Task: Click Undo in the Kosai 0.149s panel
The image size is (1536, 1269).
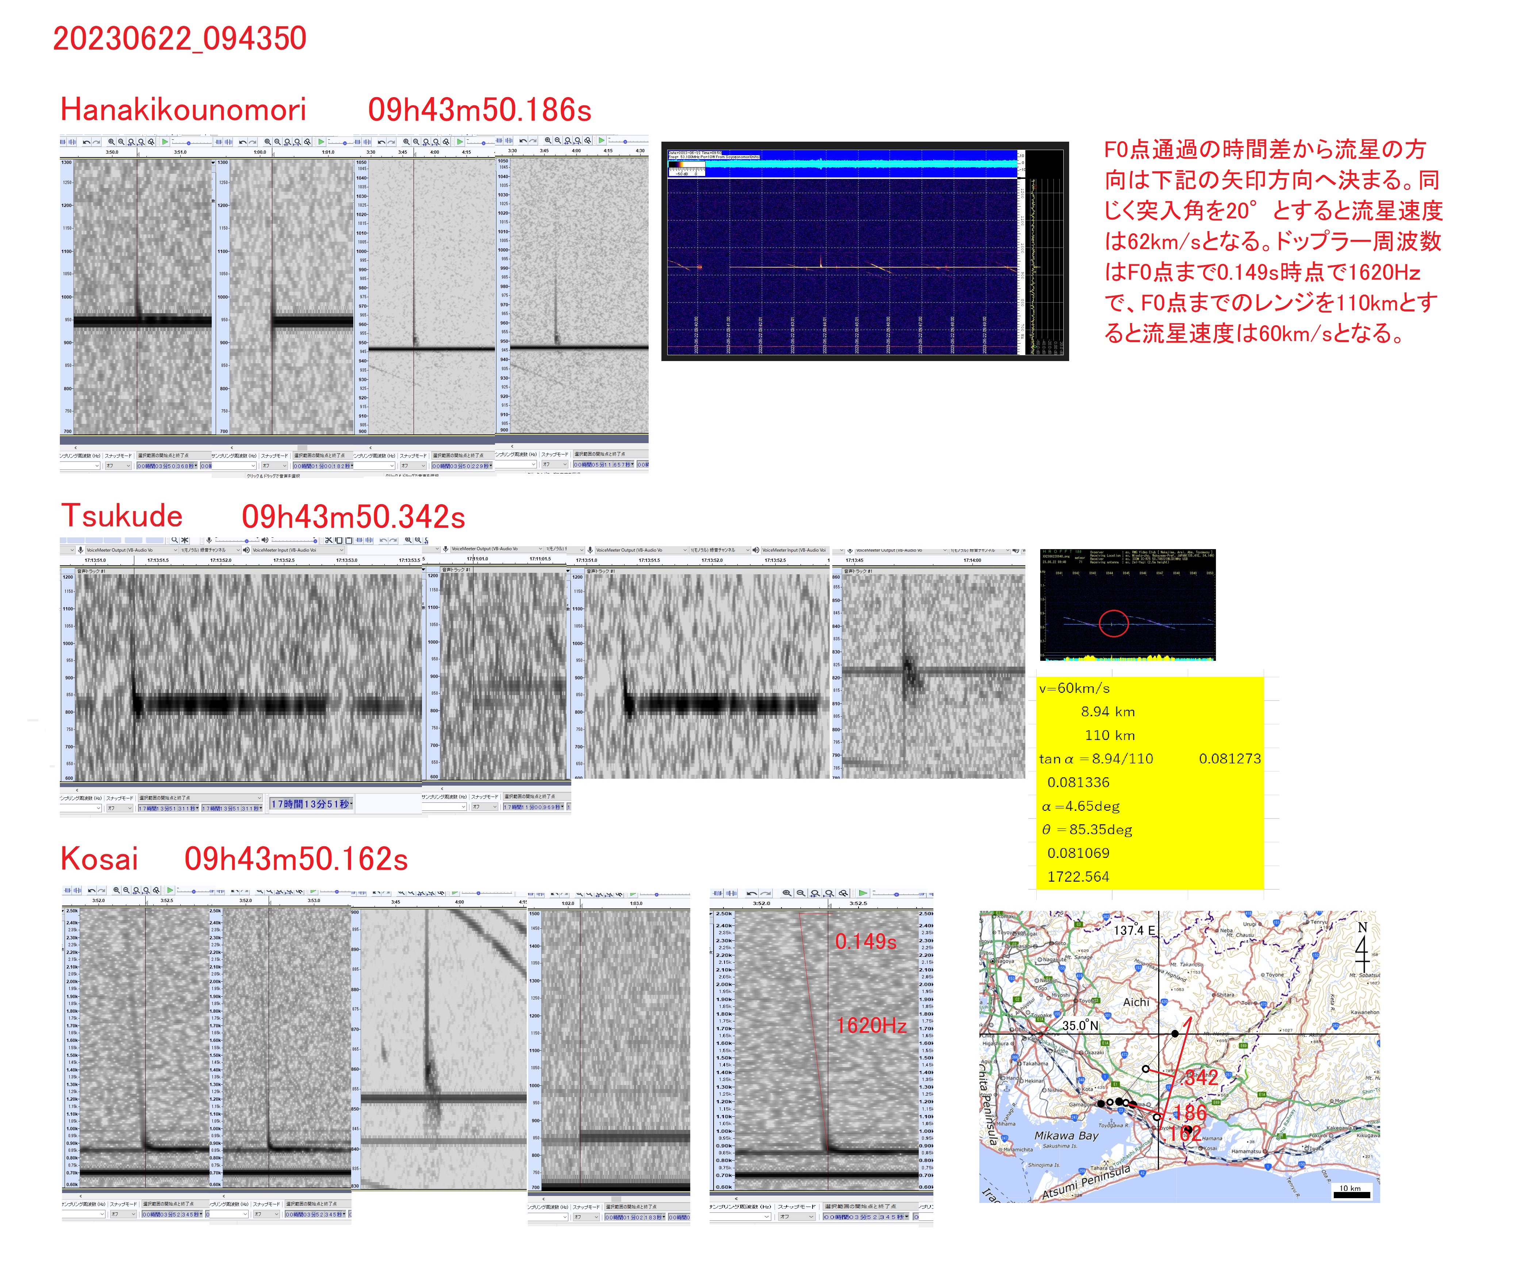Action: 752,893
